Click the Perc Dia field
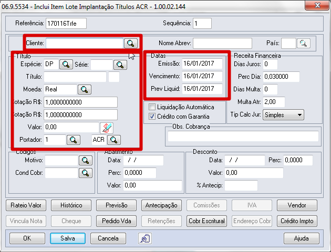 click(281, 77)
